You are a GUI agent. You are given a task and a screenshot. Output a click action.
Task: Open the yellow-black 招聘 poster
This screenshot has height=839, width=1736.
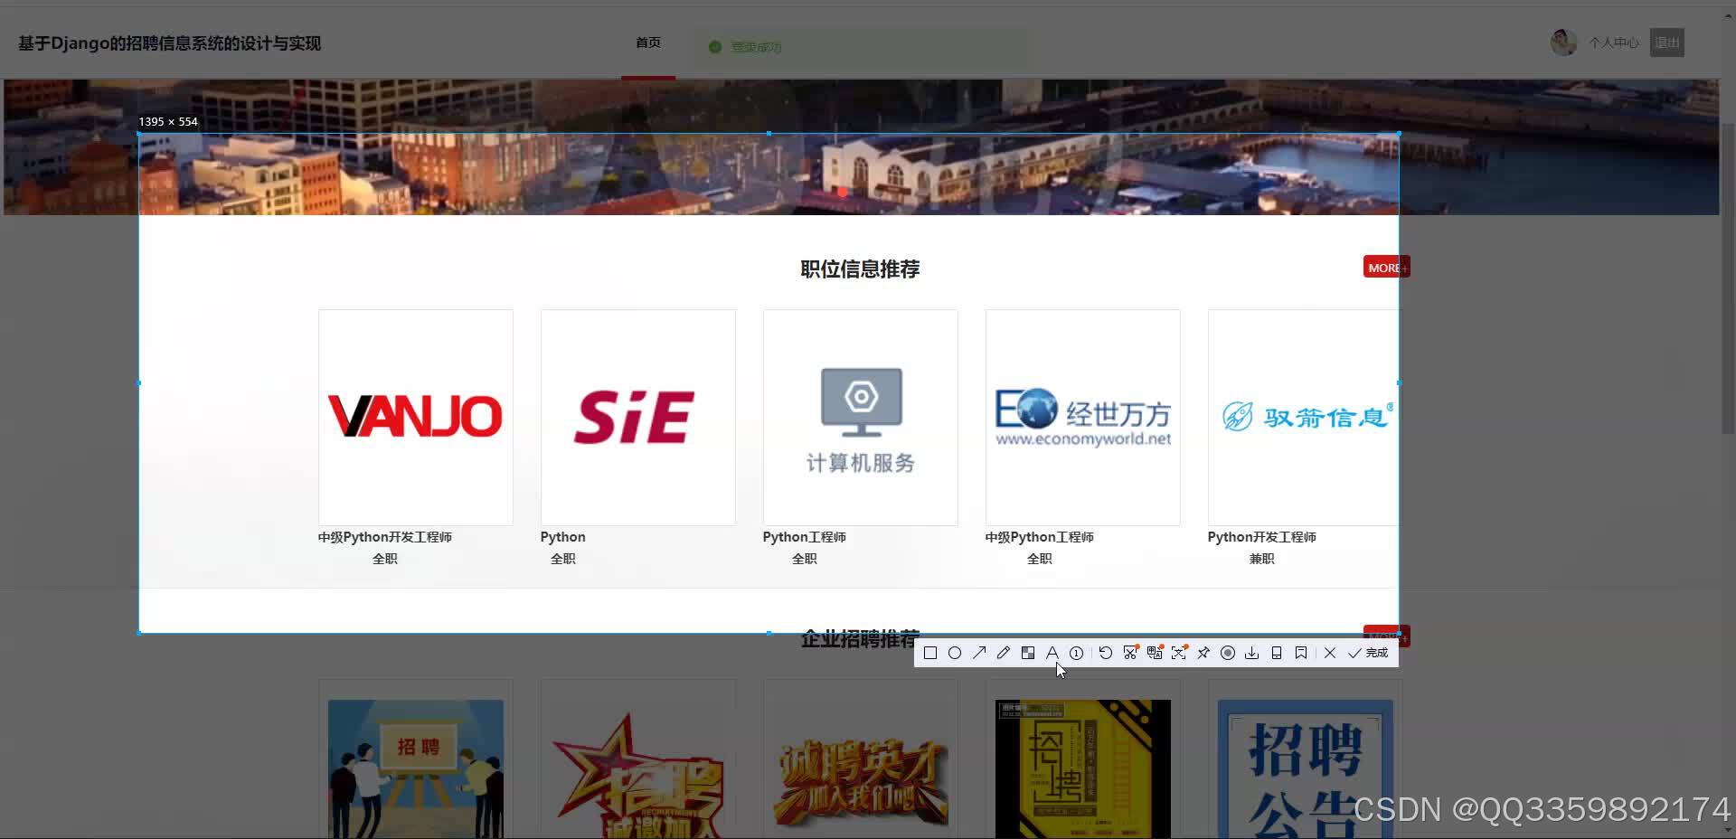pyautogui.click(x=1083, y=768)
